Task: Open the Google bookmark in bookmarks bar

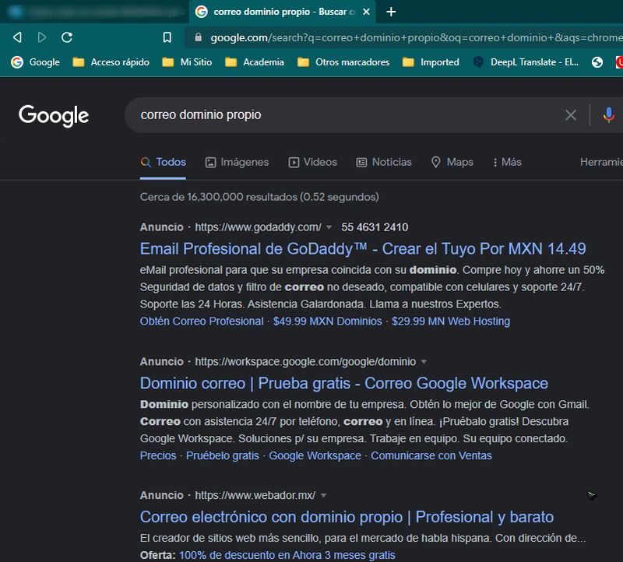Action: click(35, 62)
